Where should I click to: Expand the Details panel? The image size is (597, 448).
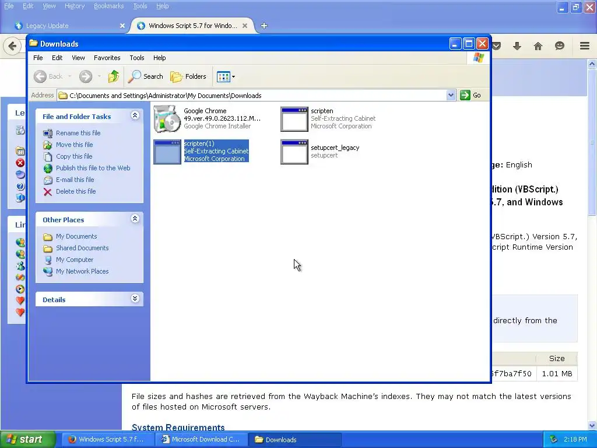pyautogui.click(x=135, y=298)
